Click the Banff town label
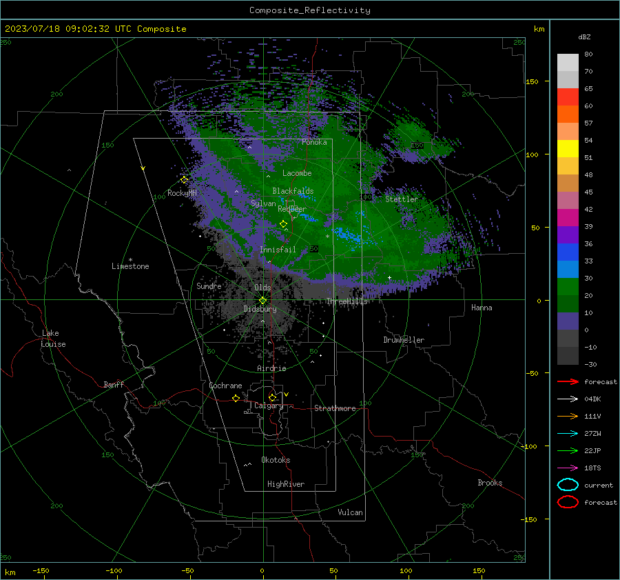 click(x=114, y=384)
